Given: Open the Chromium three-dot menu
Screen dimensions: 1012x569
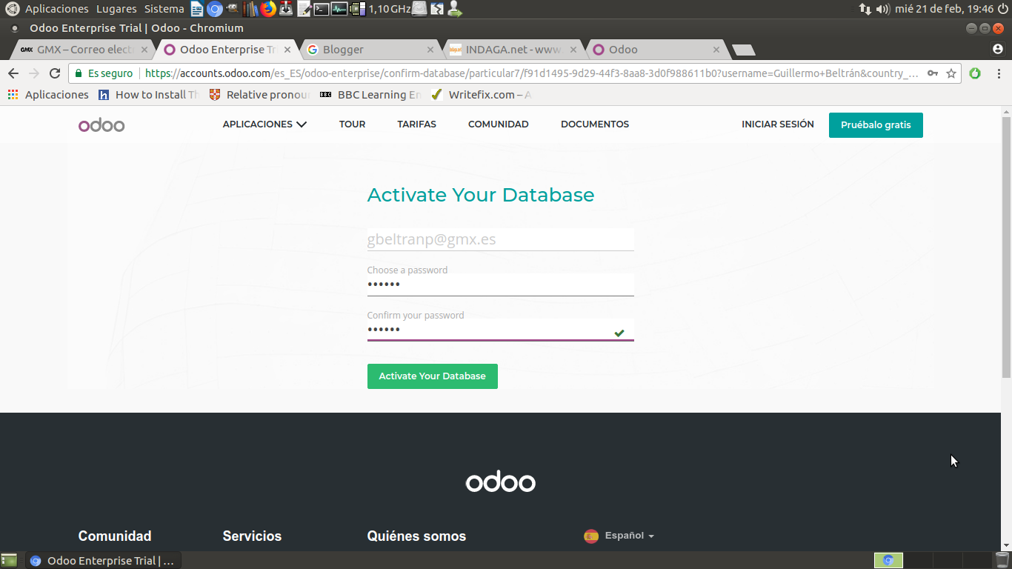Looking at the screenshot, I should 999,73.
